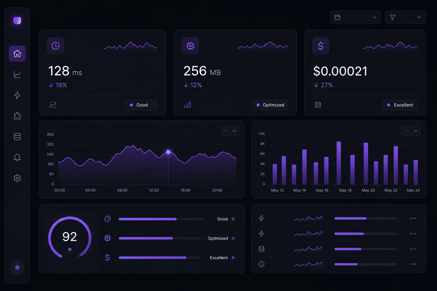437x291 pixels.
Task: Click the sparkline in the clock row
Action: coord(308,264)
